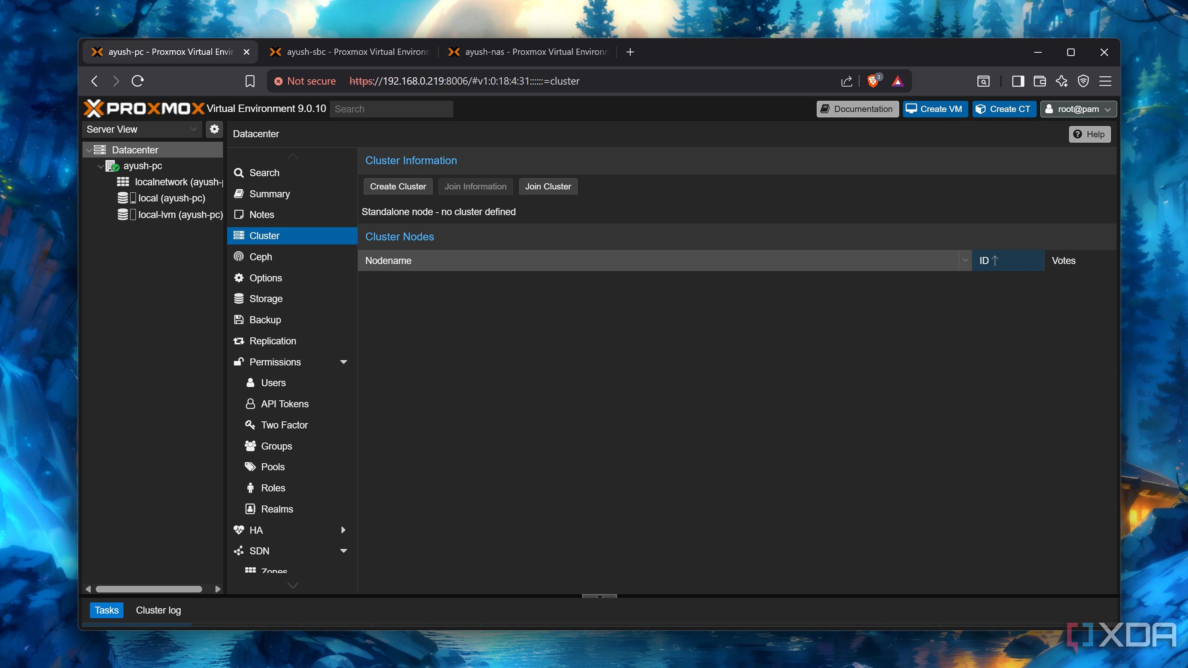1188x668 pixels.
Task: Open Brave Leo AI sparkle icon
Action: [x=1062, y=81]
